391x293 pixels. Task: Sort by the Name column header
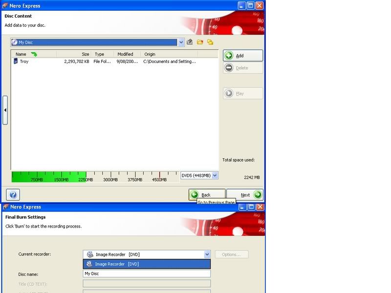pos(34,54)
